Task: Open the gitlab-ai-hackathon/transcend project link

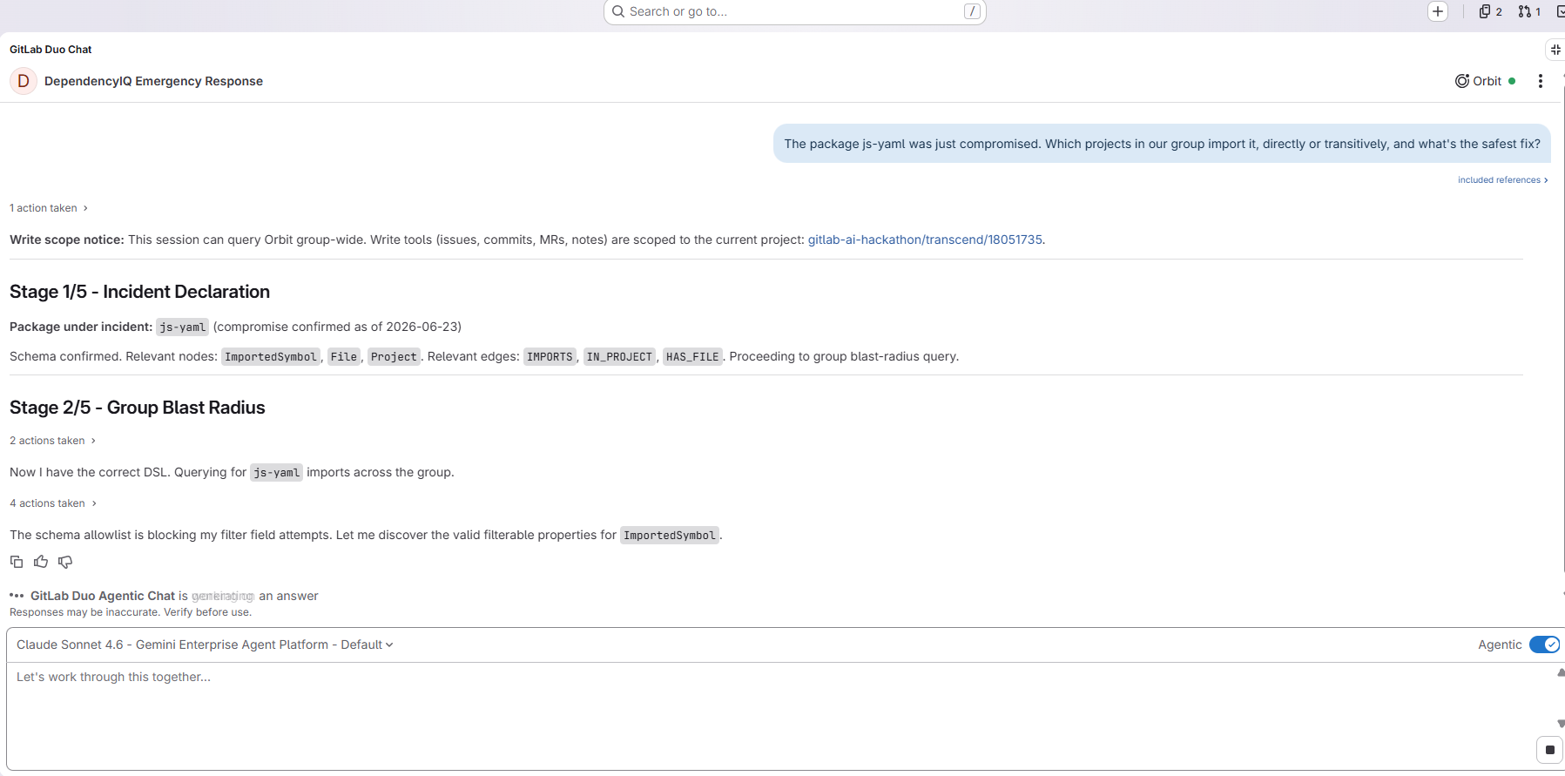Action: click(x=925, y=240)
